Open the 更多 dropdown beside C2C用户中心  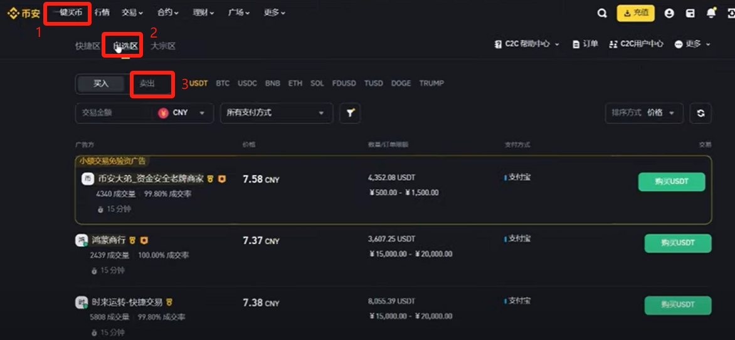(692, 44)
